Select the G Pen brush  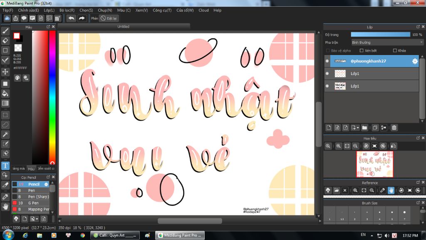pos(30,203)
